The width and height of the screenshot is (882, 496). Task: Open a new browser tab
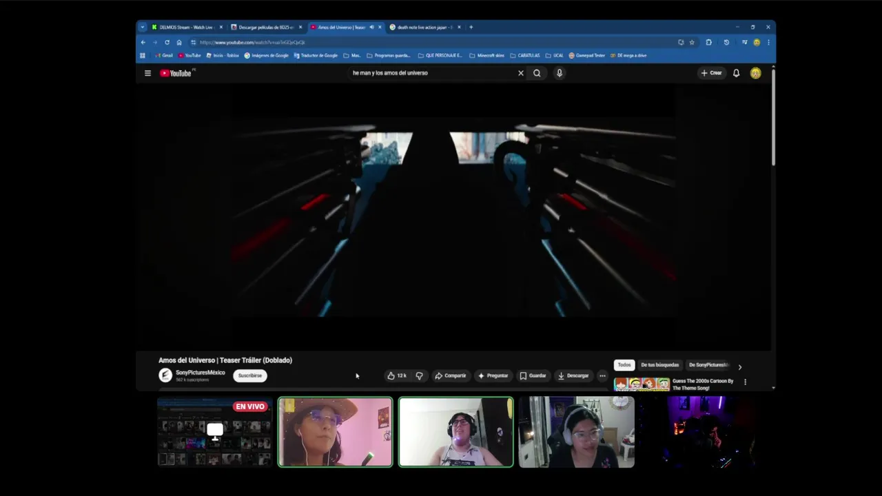pyautogui.click(x=471, y=28)
